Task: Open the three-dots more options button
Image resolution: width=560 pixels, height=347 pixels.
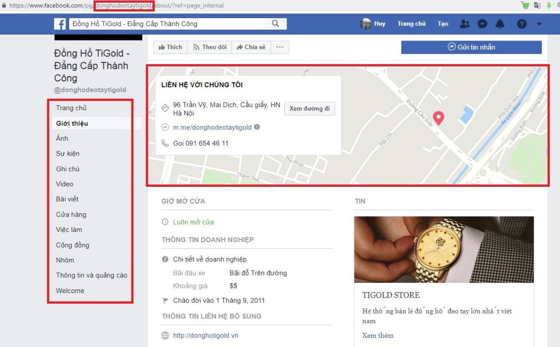Action: click(x=280, y=47)
